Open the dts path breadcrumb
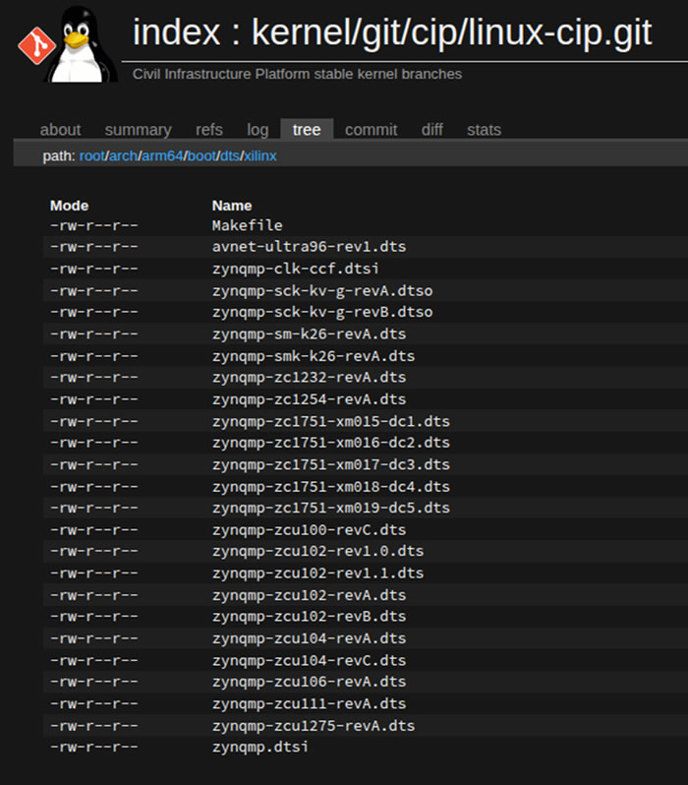This screenshot has width=688, height=785. click(x=230, y=156)
